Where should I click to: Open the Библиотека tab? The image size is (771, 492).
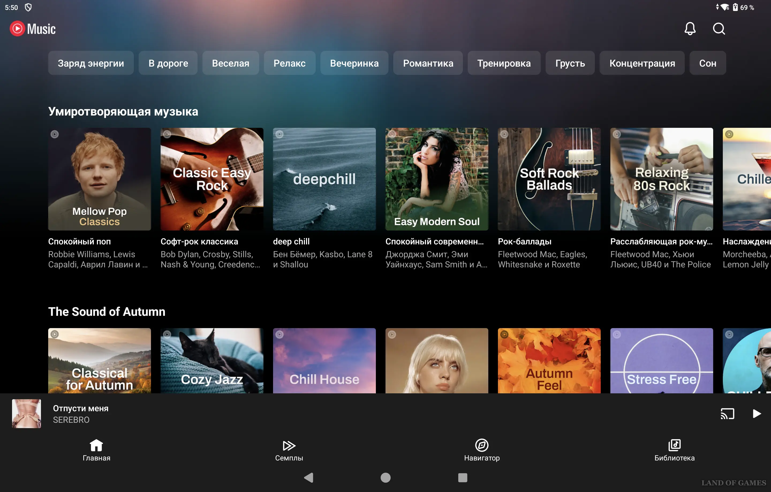pyautogui.click(x=674, y=450)
